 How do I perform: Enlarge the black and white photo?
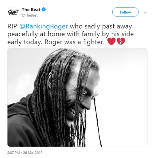pyautogui.click(x=78, y=97)
